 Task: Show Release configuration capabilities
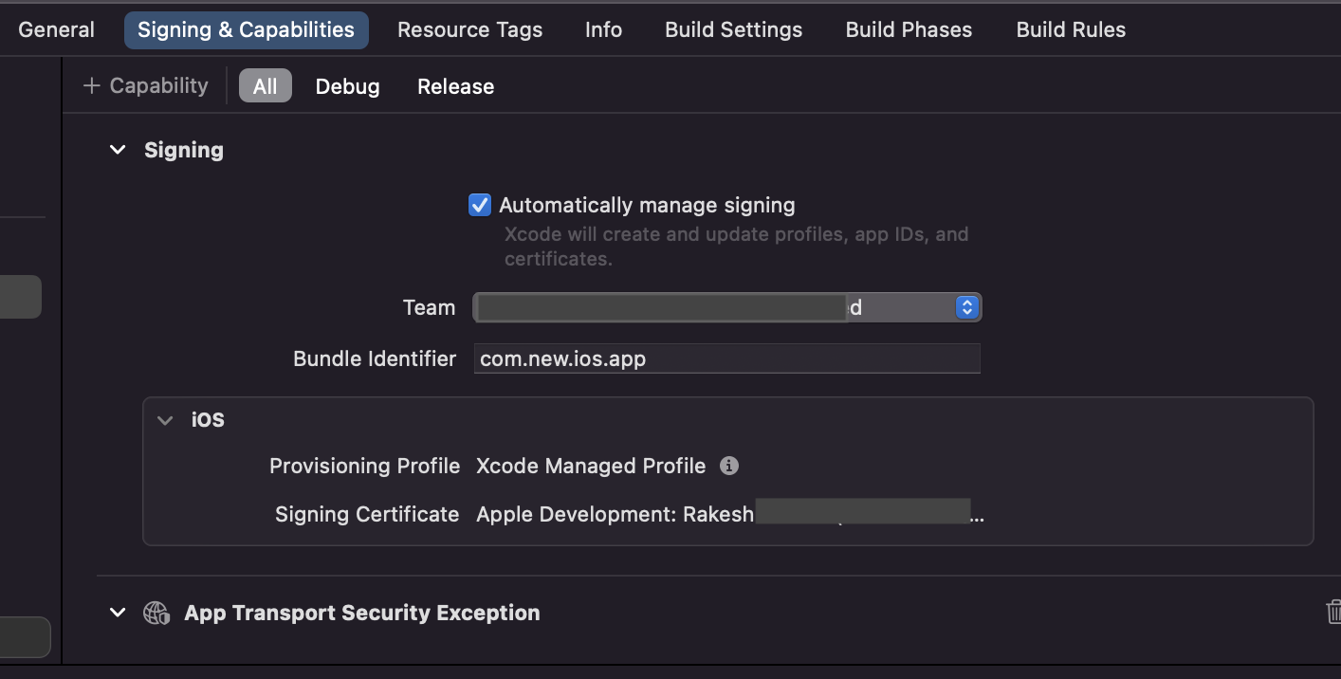(x=455, y=86)
